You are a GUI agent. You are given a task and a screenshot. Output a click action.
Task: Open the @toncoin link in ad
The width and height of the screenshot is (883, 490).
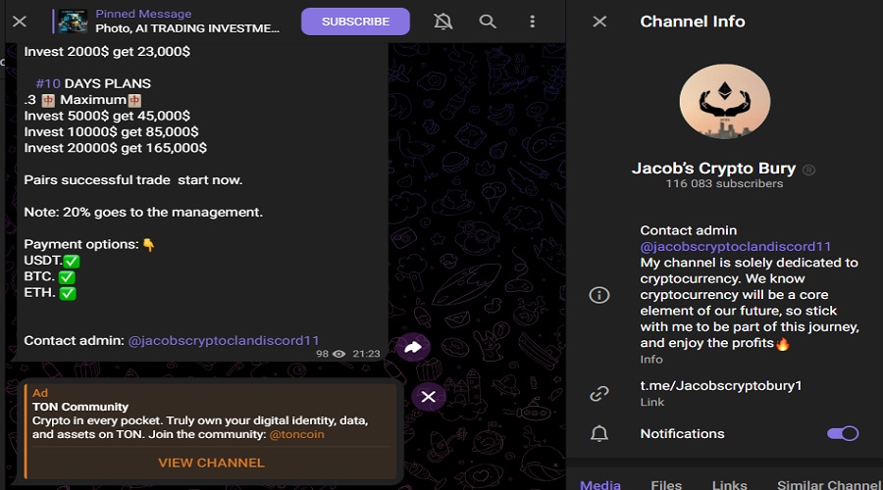(296, 434)
